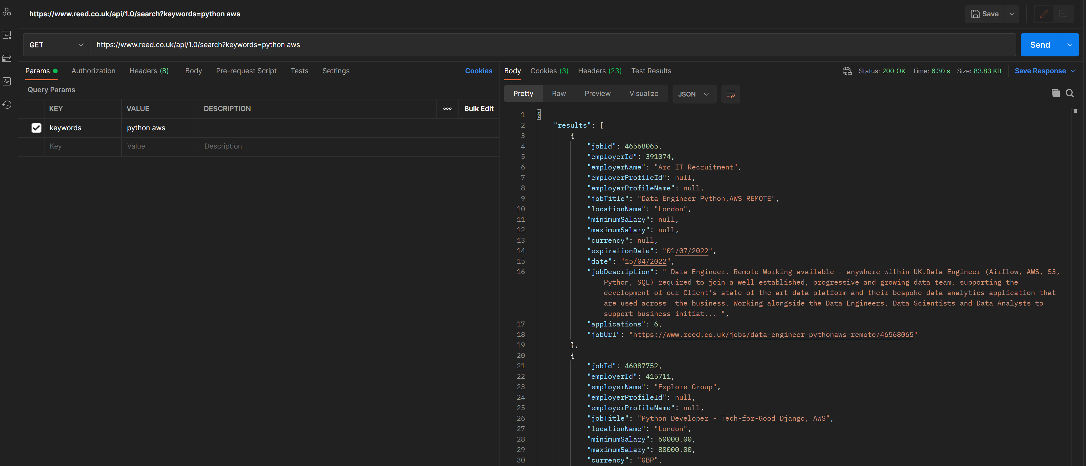Open the Settings tab
The height and width of the screenshot is (466, 1086).
tap(336, 71)
